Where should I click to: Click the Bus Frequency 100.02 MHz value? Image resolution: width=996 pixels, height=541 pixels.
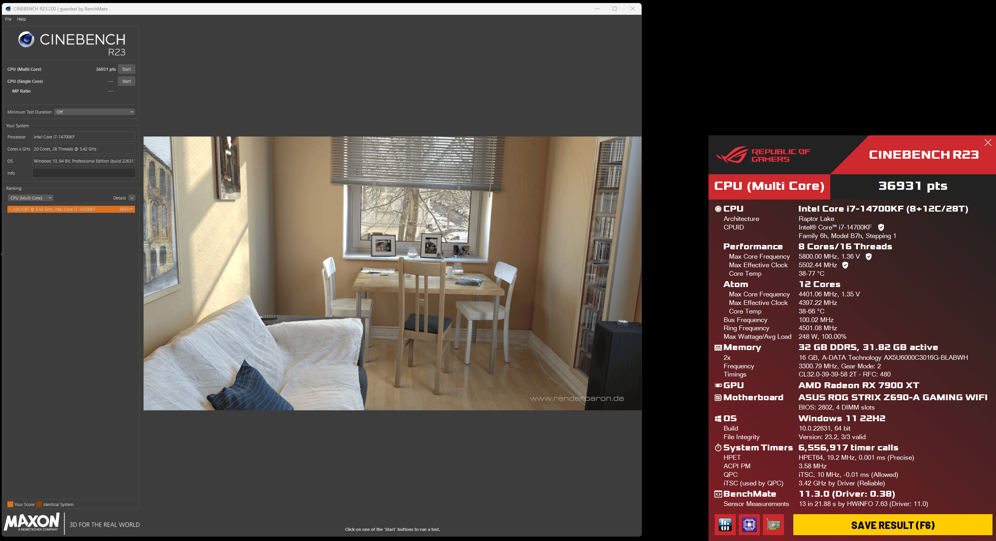click(816, 320)
